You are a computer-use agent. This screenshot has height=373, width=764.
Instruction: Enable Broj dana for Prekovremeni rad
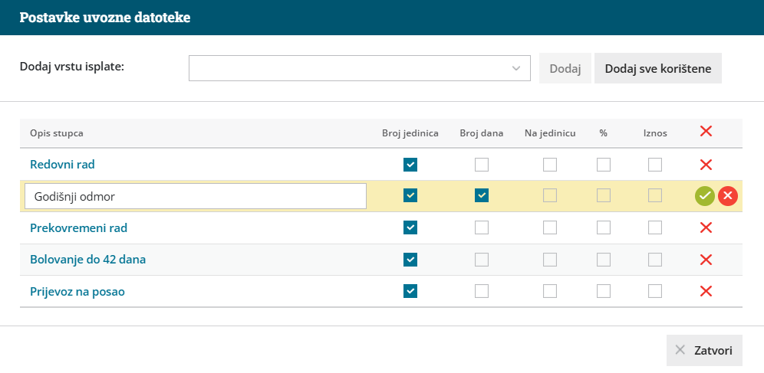(481, 227)
